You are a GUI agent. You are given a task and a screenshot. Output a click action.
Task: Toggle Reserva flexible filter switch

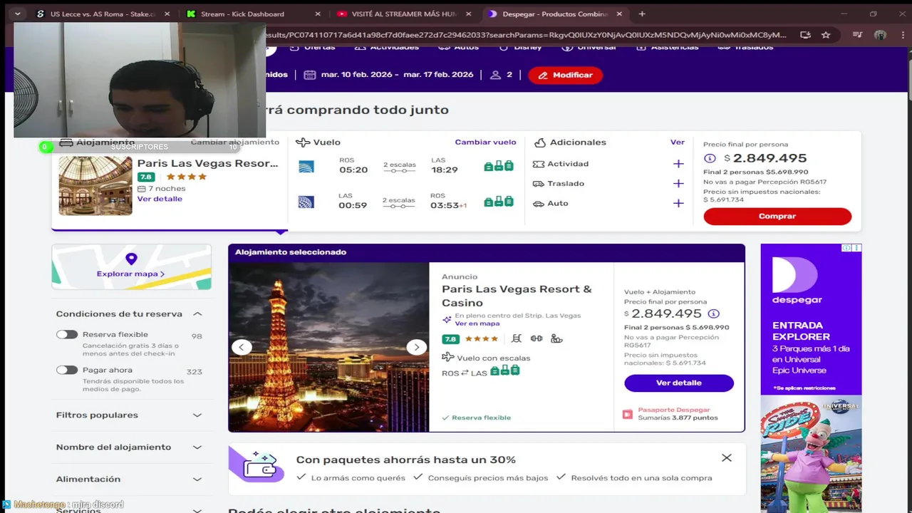point(67,334)
